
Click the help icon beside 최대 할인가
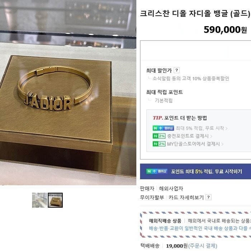point(176,70)
